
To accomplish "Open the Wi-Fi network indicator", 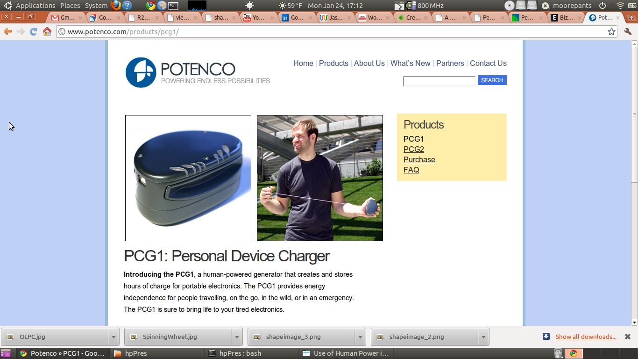I will pos(620,6).
